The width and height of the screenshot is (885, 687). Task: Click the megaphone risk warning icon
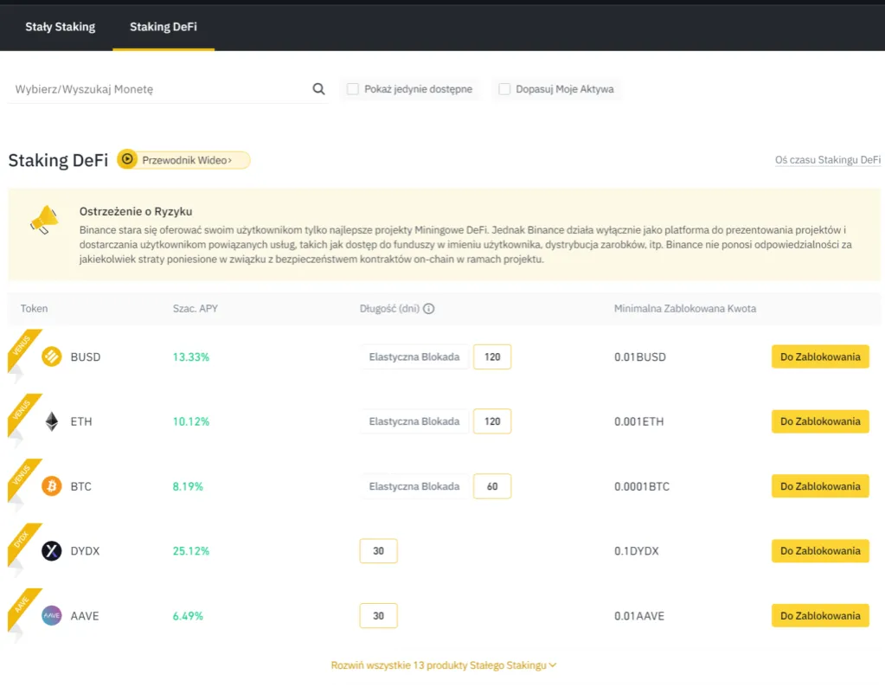[x=45, y=220]
